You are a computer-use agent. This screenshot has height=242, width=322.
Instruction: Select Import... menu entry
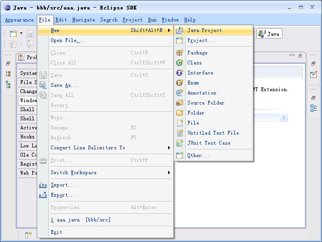point(105,185)
